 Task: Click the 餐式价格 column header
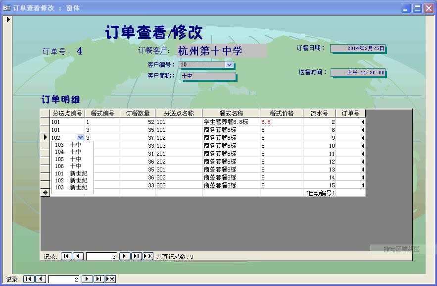tap(281, 113)
